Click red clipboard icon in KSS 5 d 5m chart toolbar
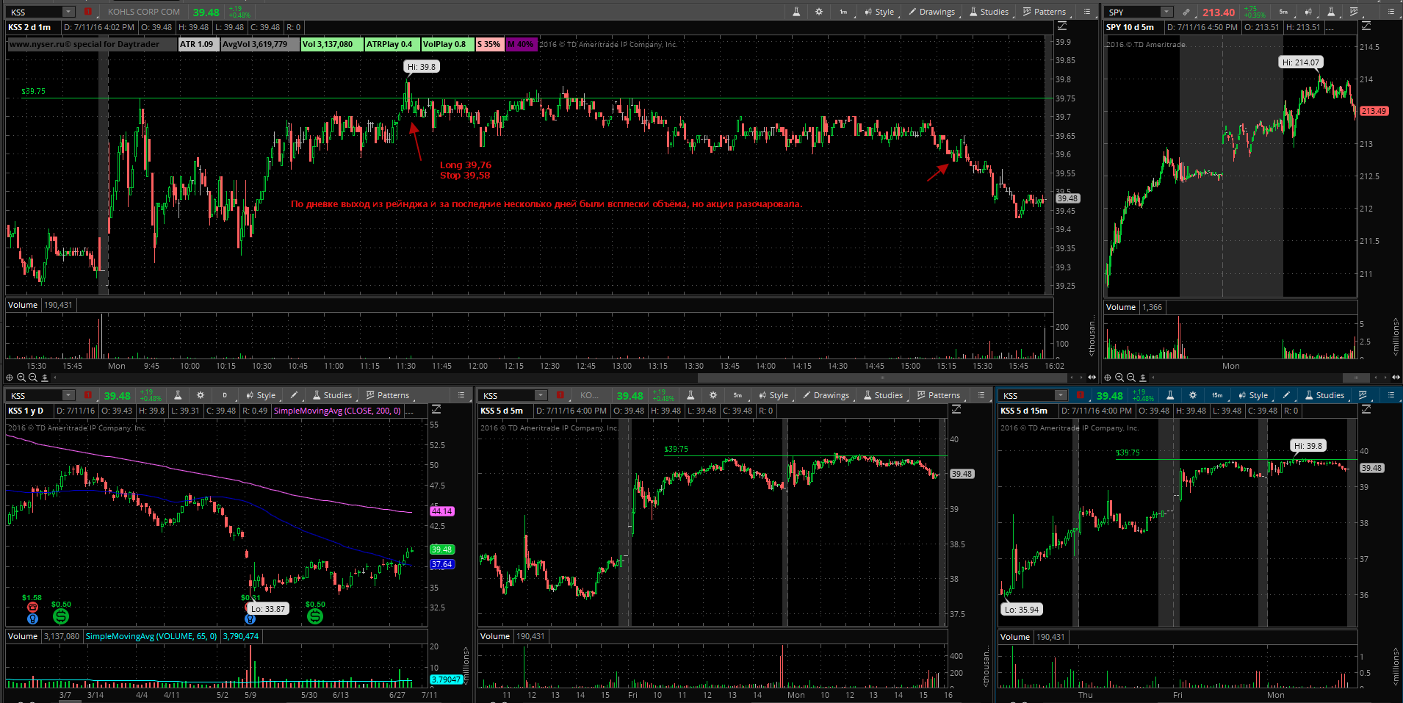Image resolution: width=1403 pixels, height=703 pixels. (x=560, y=395)
